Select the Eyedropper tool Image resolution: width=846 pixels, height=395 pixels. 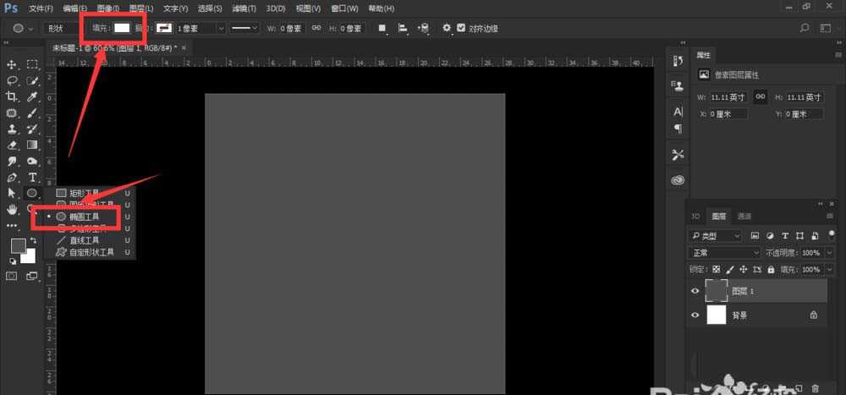(x=32, y=96)
